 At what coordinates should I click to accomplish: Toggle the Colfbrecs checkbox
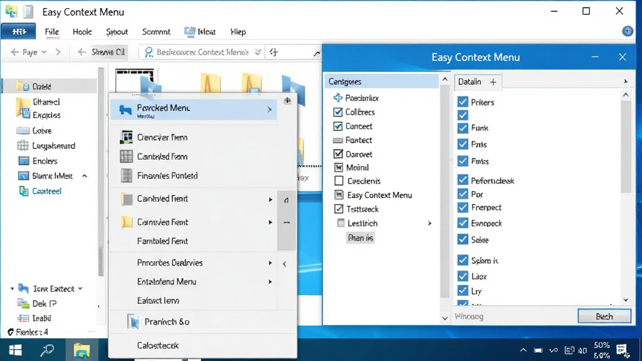[338, 112]
